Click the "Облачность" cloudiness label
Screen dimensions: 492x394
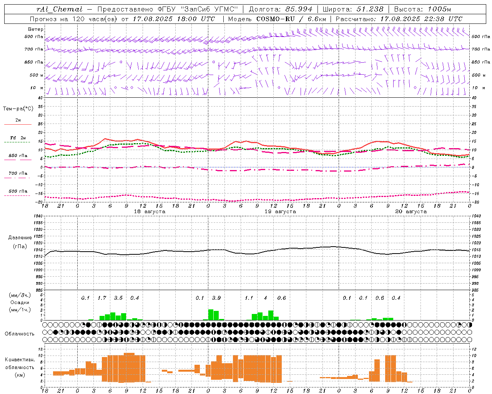click(x=20, y=334)
